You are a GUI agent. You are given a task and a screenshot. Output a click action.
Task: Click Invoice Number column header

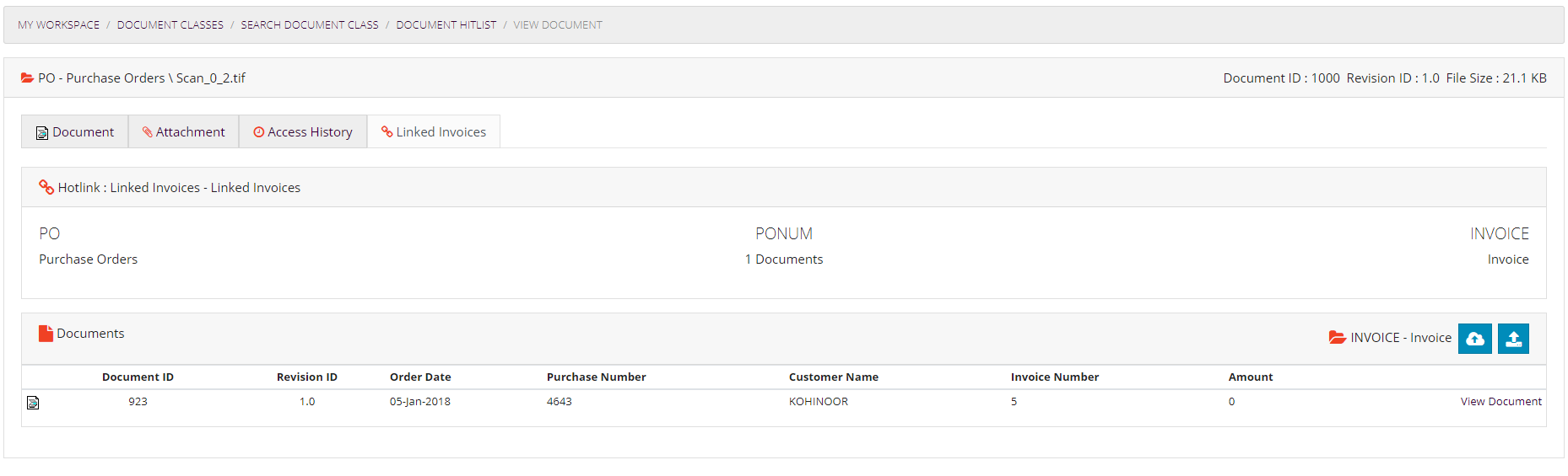(1055, 377)
